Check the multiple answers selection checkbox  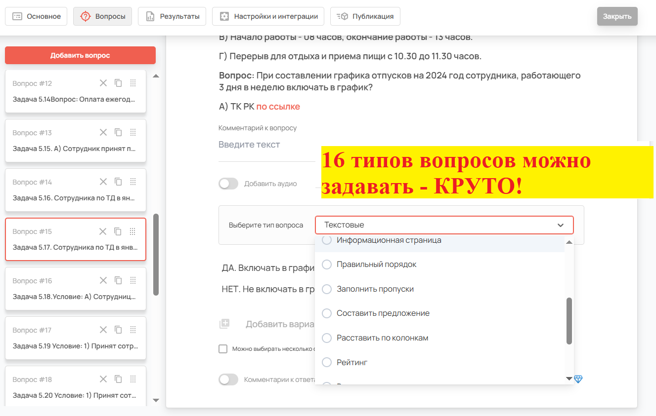(223, 349)
